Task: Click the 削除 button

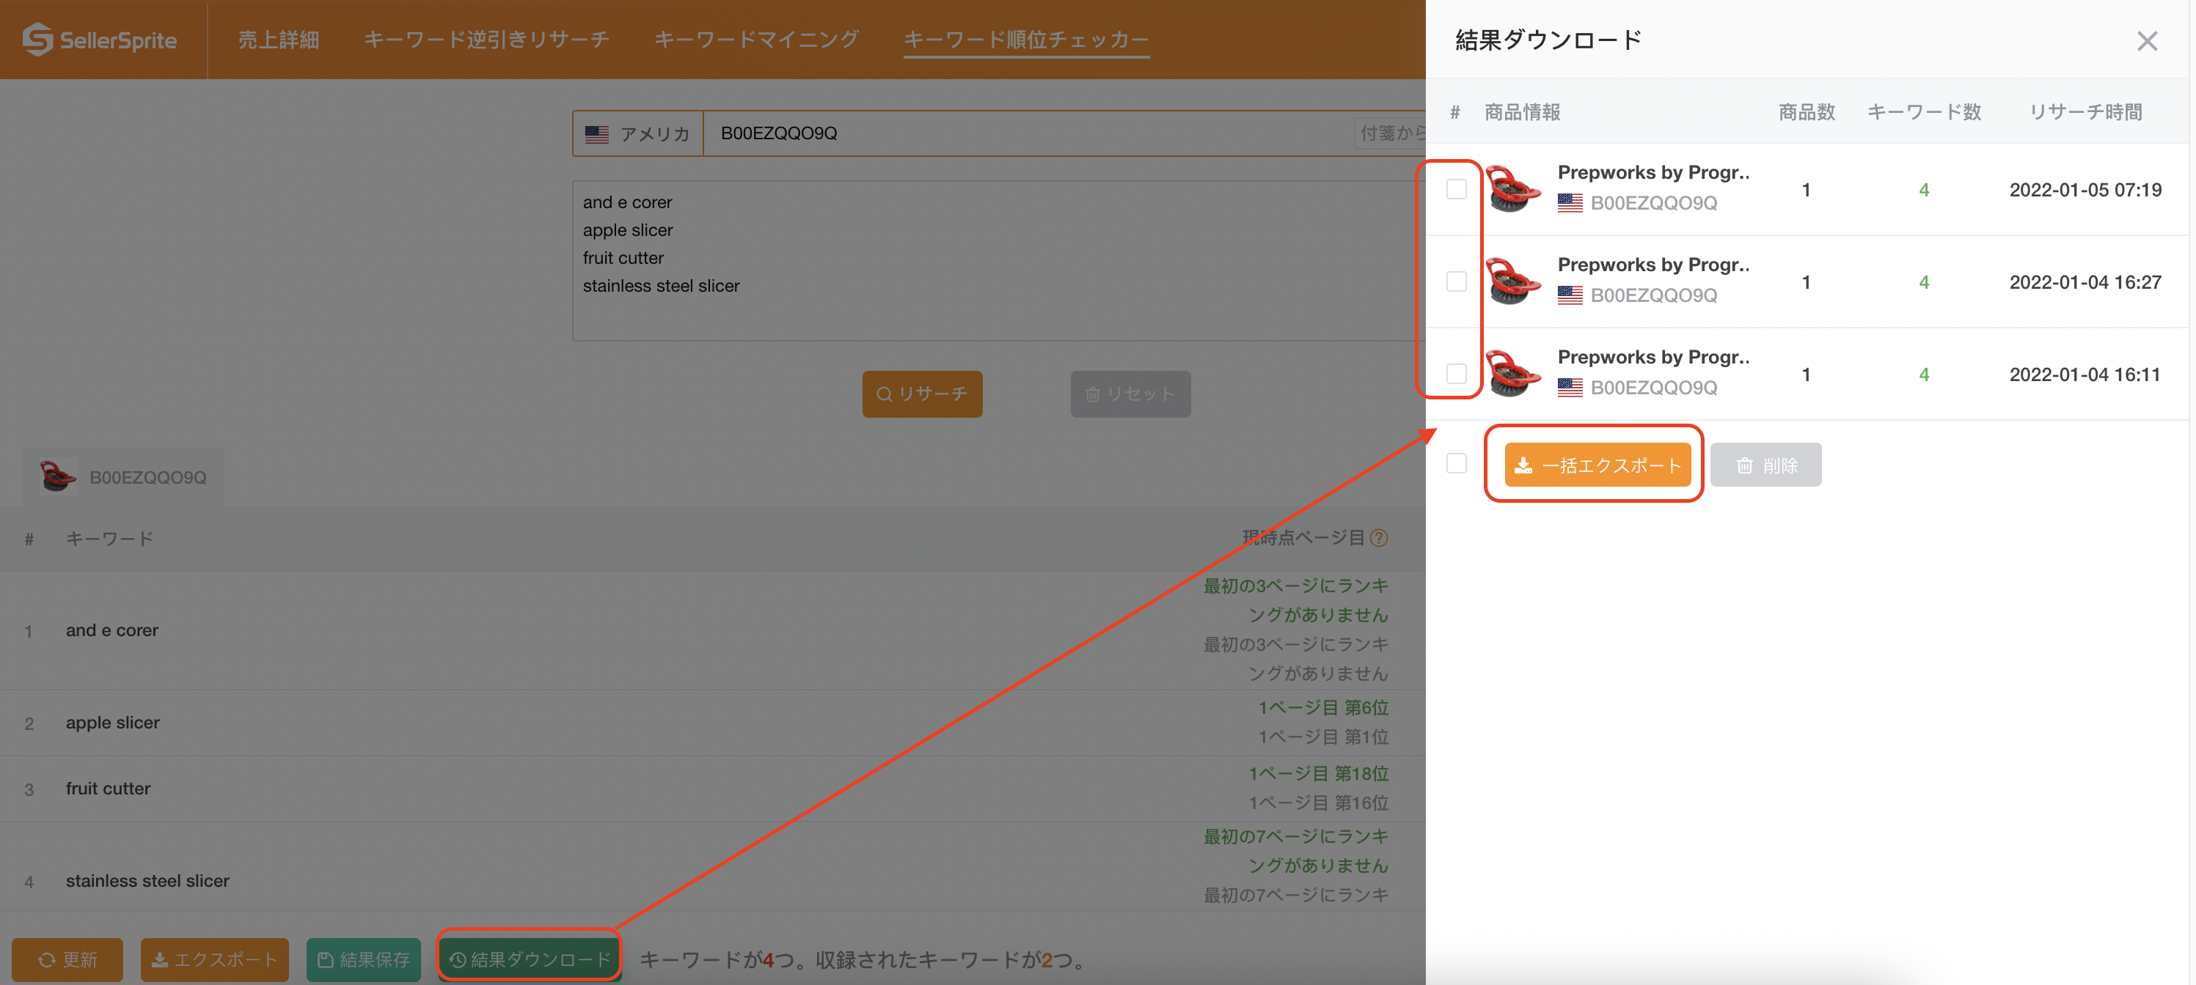Action: click(1765, 465)
